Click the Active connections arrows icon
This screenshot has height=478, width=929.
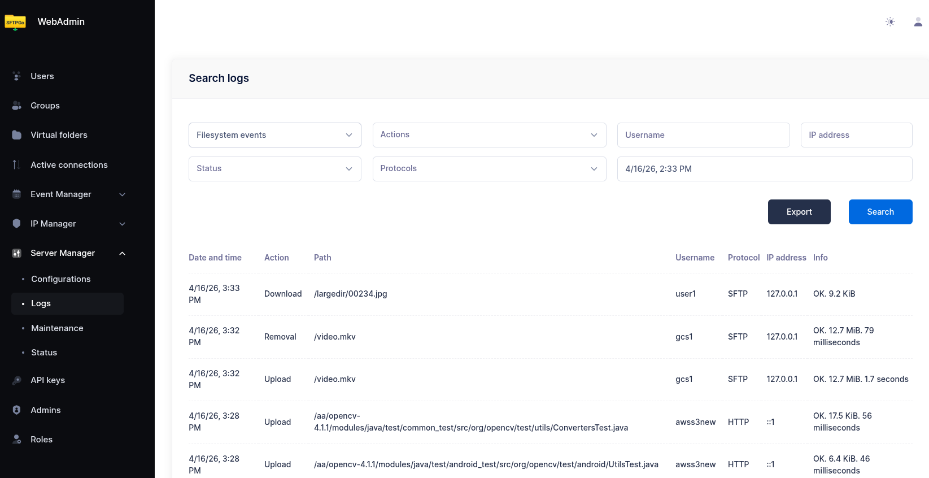tap(17, 165)
